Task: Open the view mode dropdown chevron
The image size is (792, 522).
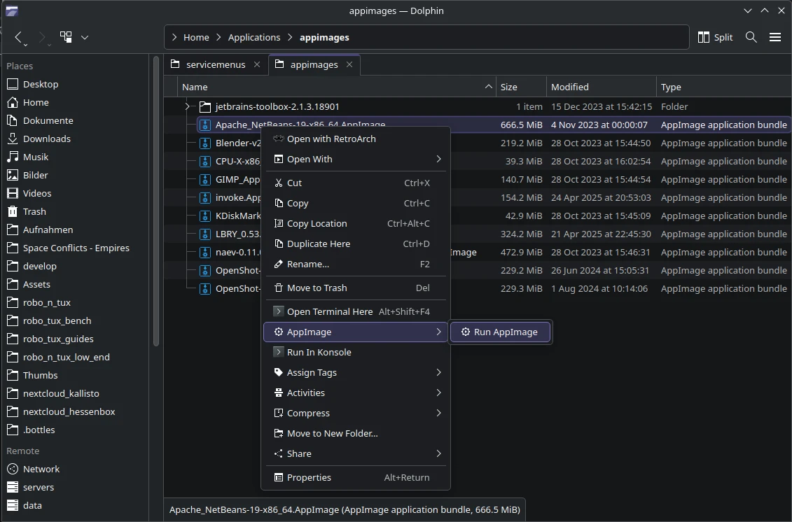Action: 85,37
